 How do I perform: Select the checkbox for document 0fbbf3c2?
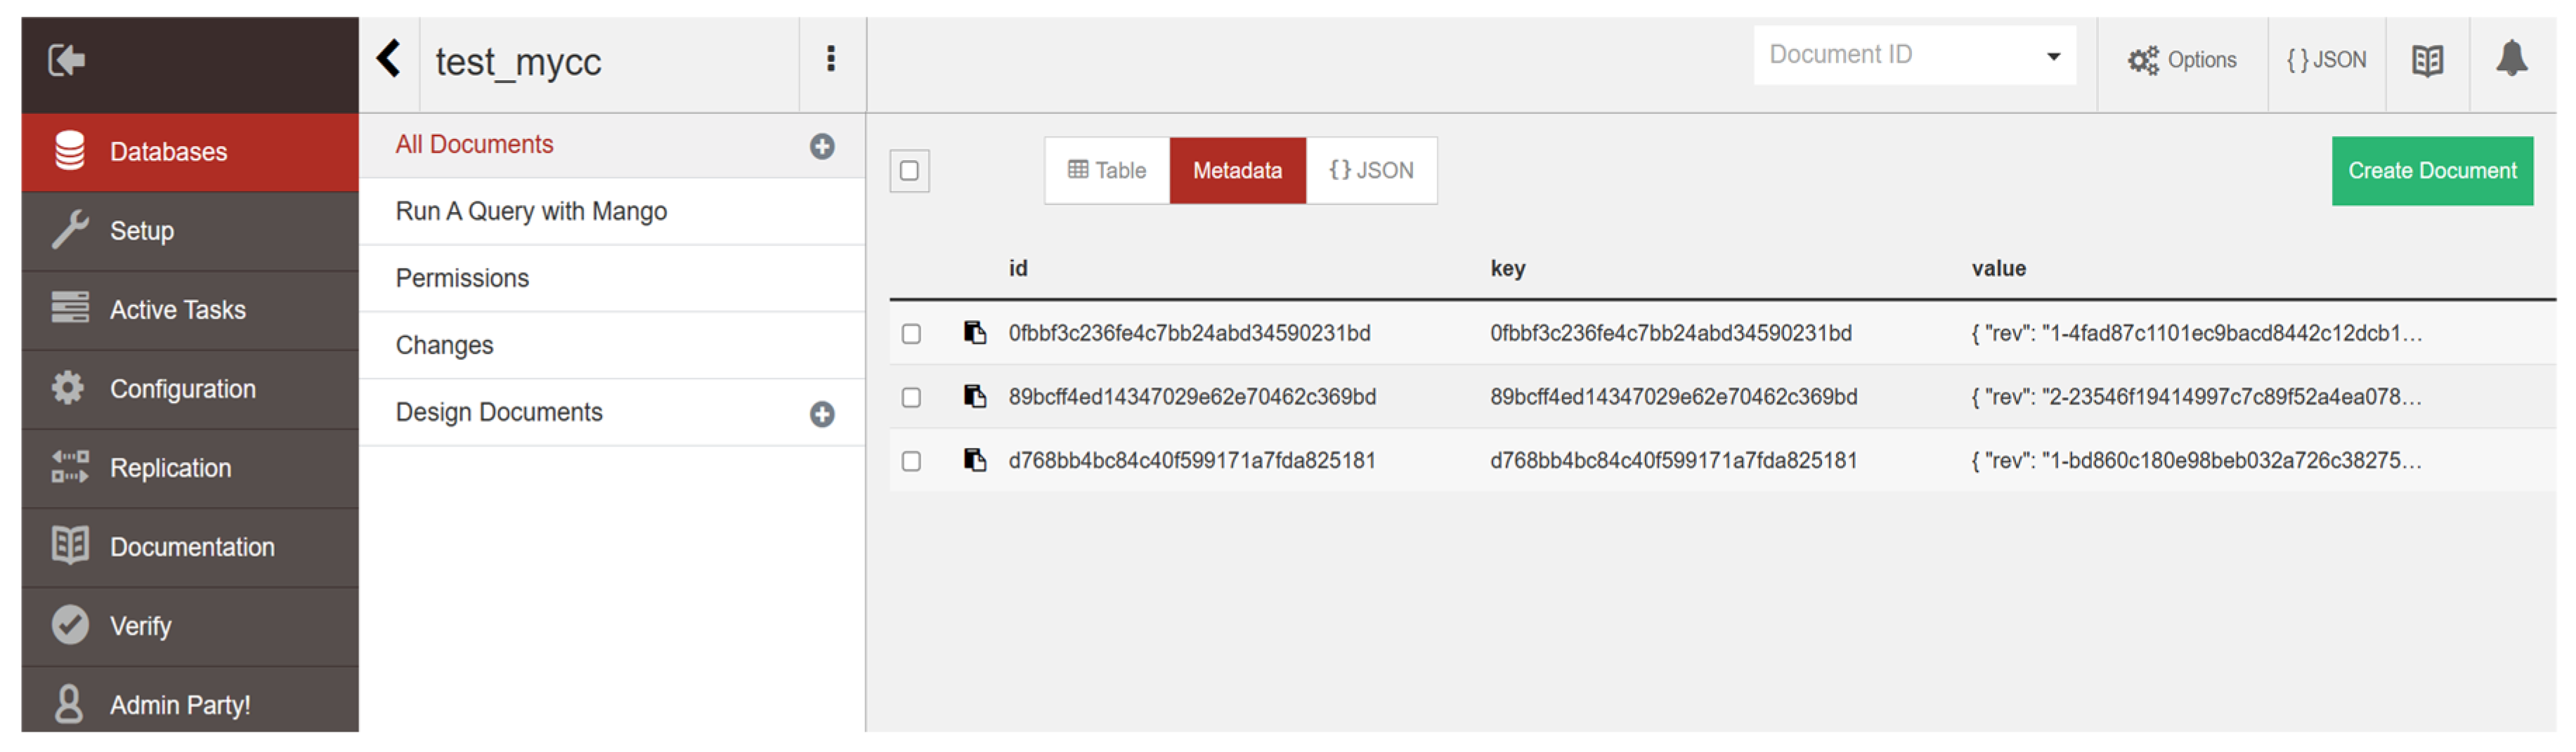point(911,334)
